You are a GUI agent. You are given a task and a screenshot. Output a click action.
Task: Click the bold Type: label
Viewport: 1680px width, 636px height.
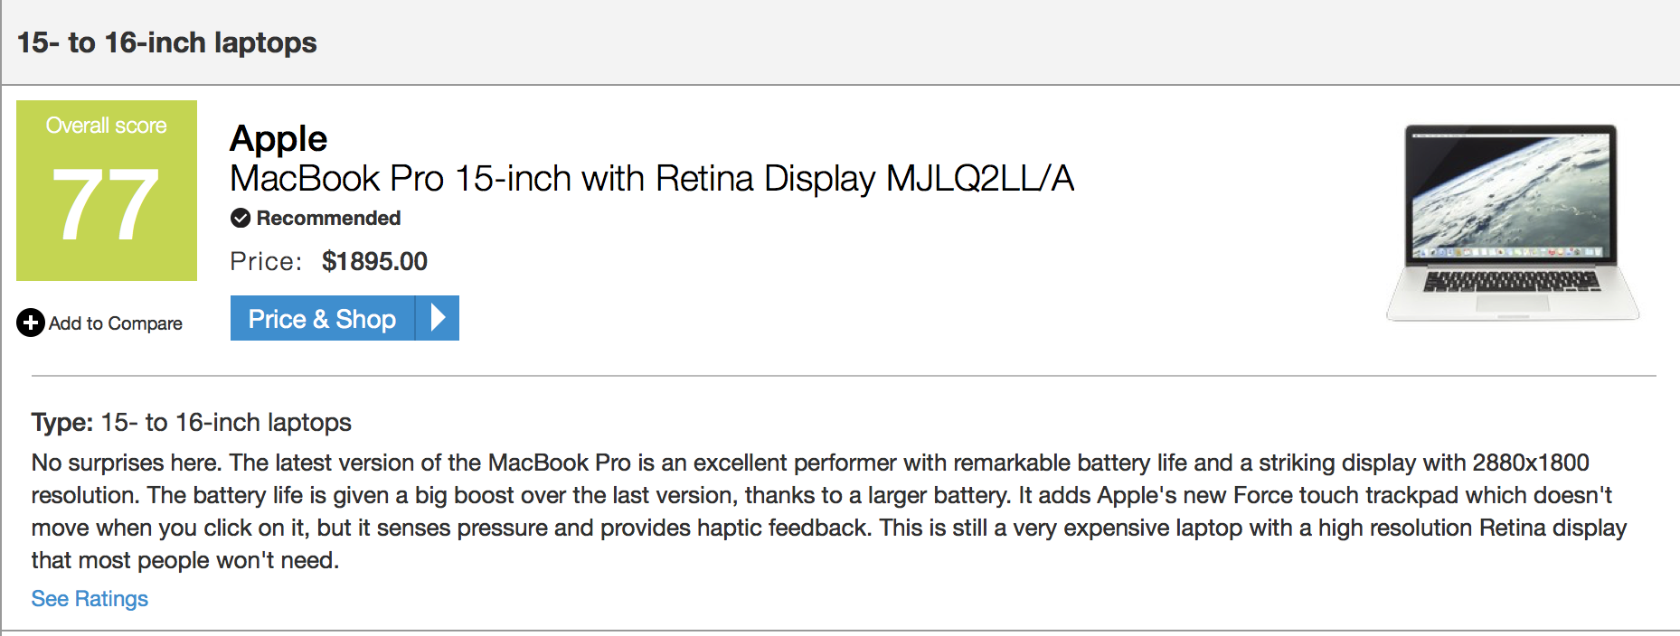[x=62, y=422]
